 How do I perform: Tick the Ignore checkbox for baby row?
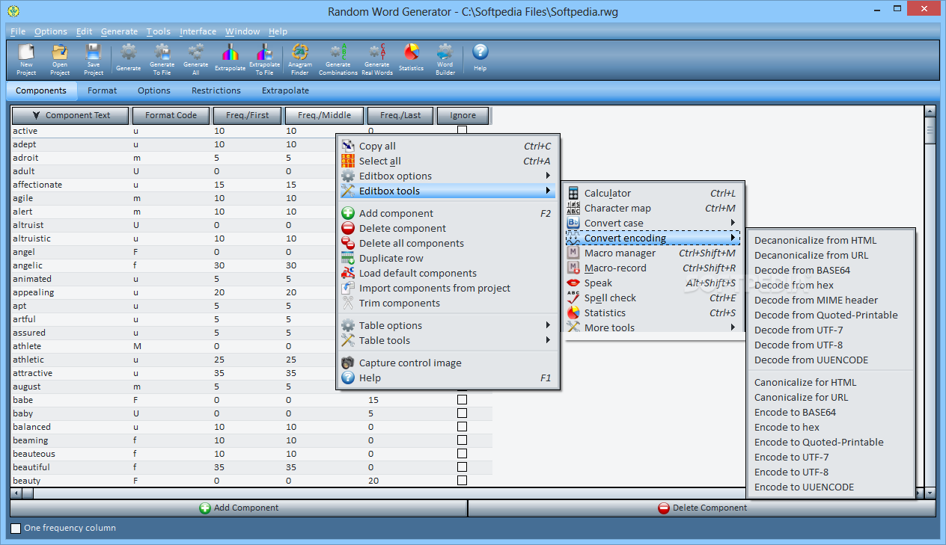(462, 413)
